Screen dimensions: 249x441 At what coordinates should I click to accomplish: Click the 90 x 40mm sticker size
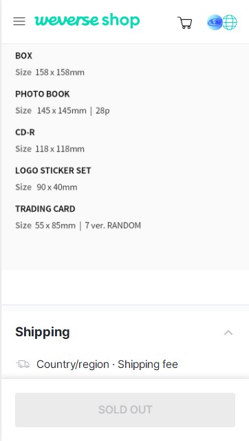(x=56, y=187)
